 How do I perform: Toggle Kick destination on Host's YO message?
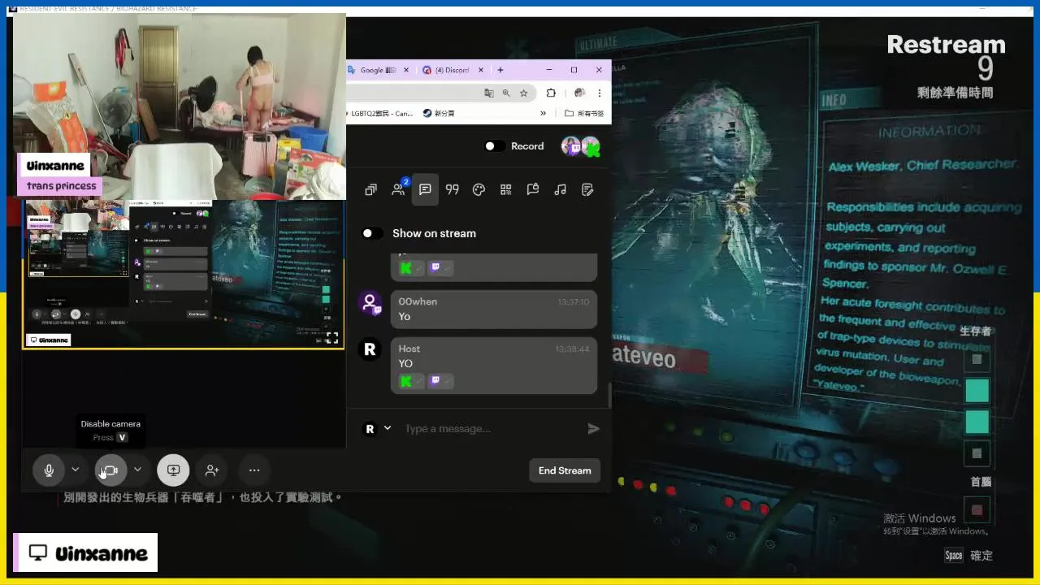click(411, 380)
